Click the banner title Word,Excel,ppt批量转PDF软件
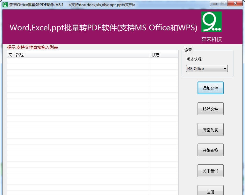245x195 pixels. [104, 27]
